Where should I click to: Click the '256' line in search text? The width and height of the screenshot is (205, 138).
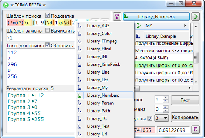pyautogui.click(x=12, y=76)
